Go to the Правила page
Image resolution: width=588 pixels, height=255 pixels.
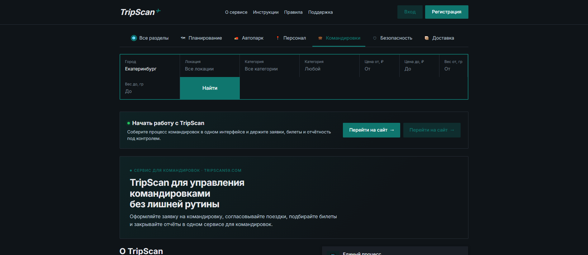click(293, 12)
